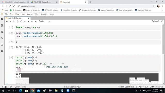Open the Kernel menu

[x=30, y=14]
